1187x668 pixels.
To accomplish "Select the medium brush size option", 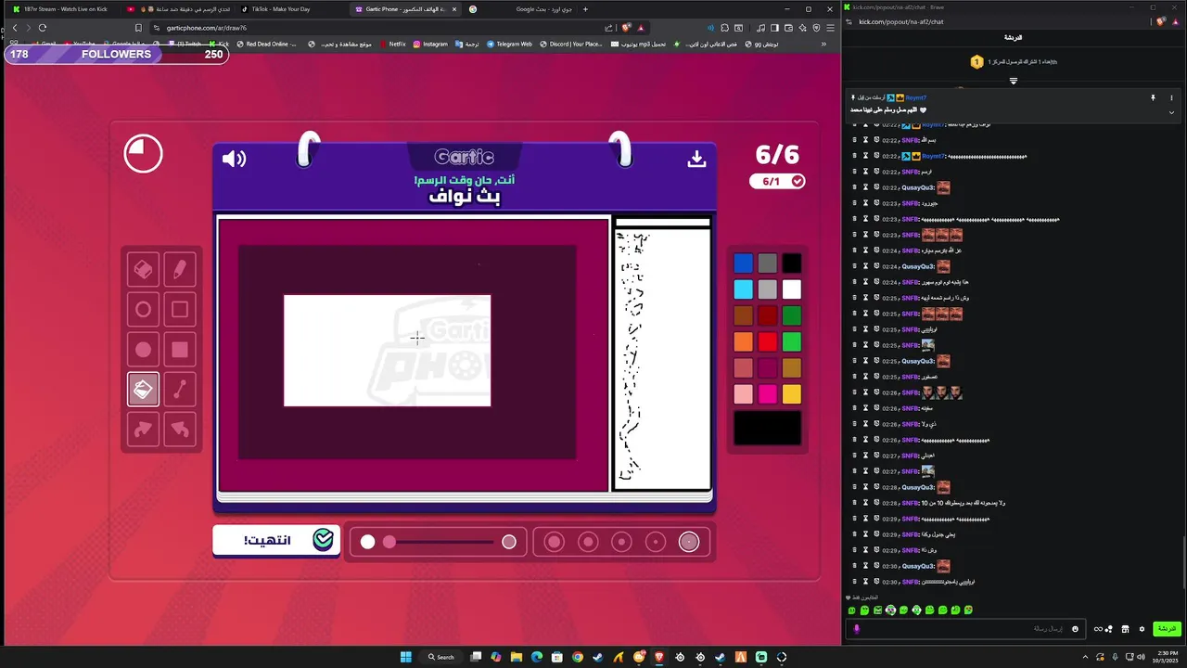I will click(x=621, y=542).
